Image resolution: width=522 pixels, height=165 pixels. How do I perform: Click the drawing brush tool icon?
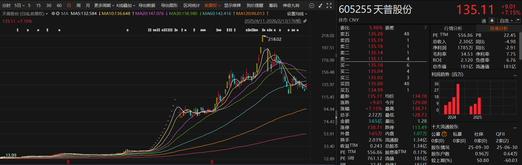tap(320, 6)
